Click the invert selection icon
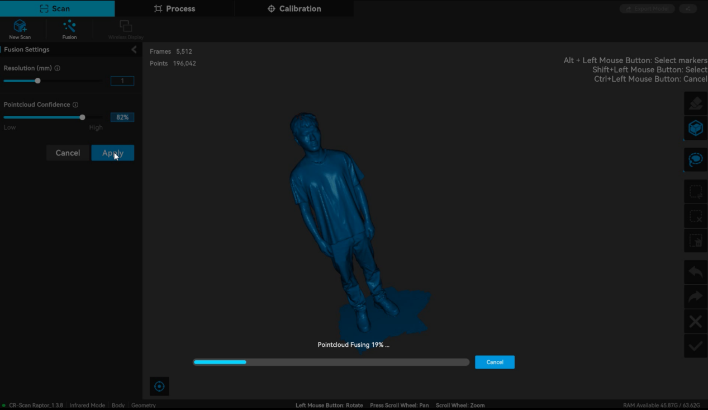This screenshot has width=708, height=410. 695,192
